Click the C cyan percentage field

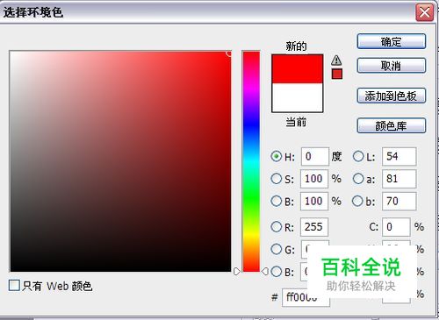click(x=396, y=227)
